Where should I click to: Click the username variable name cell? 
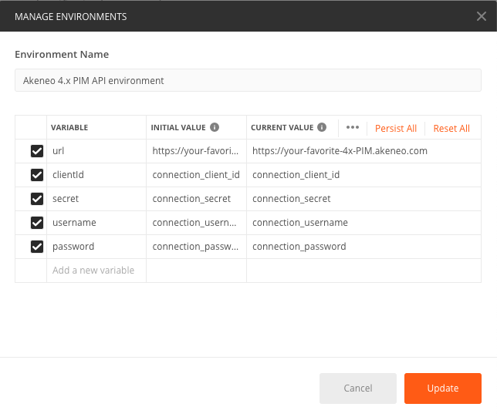[96, 223]
